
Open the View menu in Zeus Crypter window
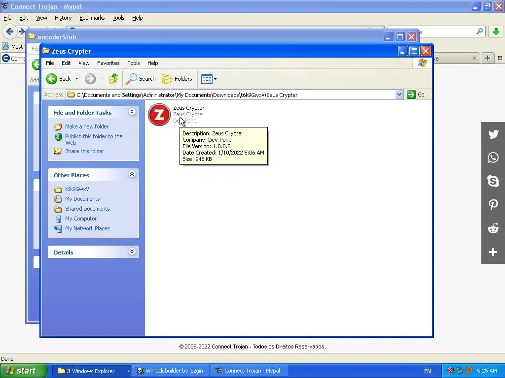click(x=84, y=63)
